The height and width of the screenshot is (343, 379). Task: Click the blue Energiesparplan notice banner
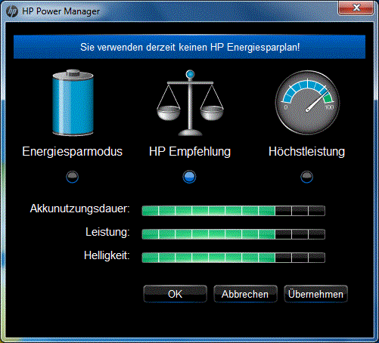[x=189, y=47]
